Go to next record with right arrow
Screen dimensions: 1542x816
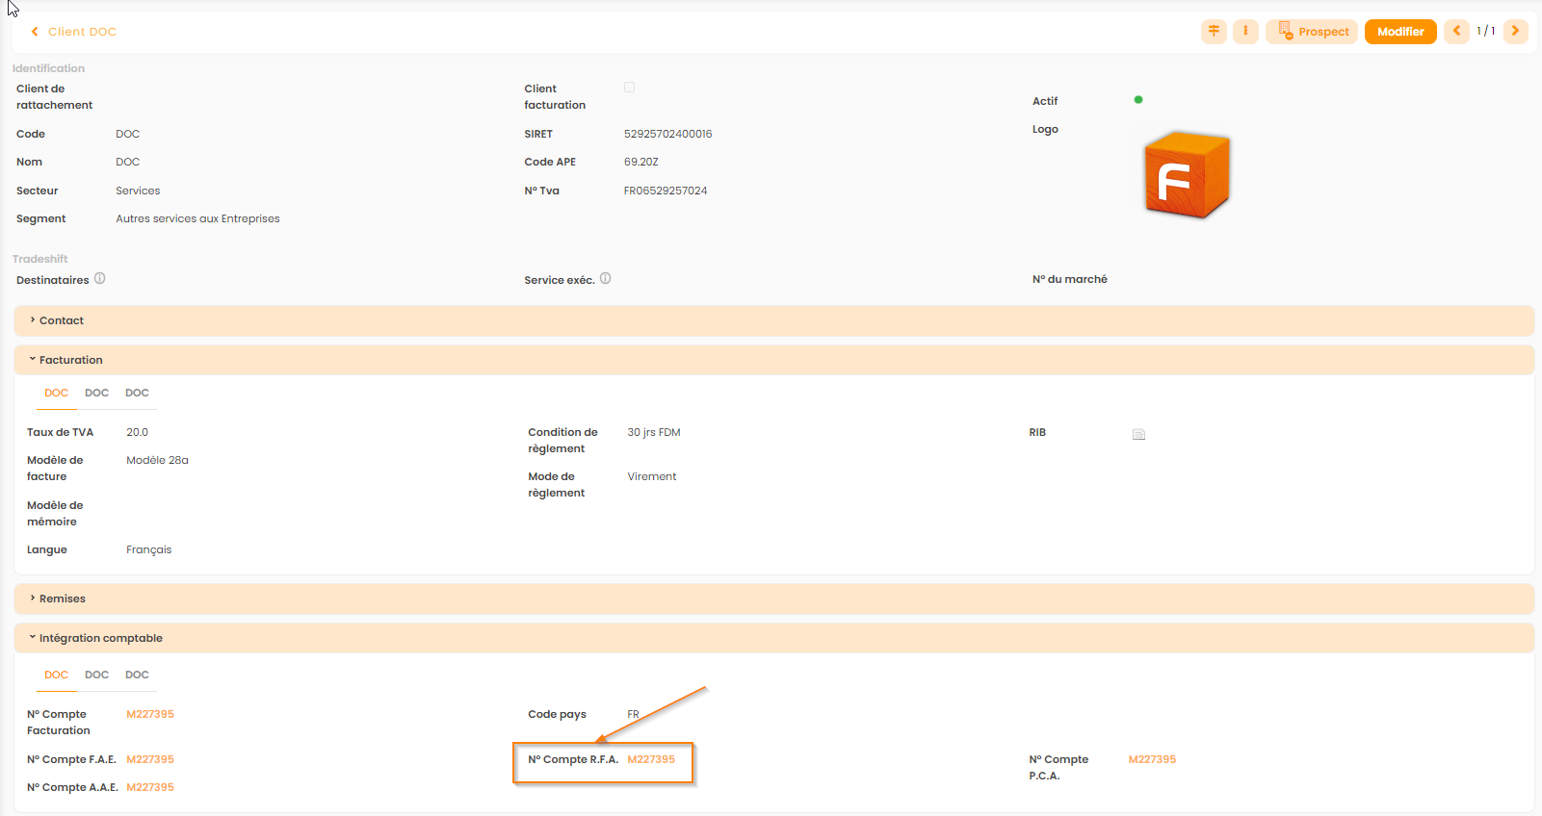coord(1515,32)
